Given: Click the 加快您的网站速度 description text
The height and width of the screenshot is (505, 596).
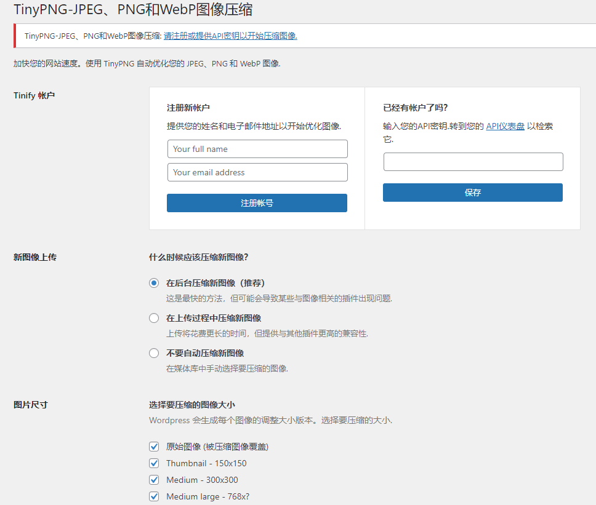Looking at the screenshot, I should (147, 64).
